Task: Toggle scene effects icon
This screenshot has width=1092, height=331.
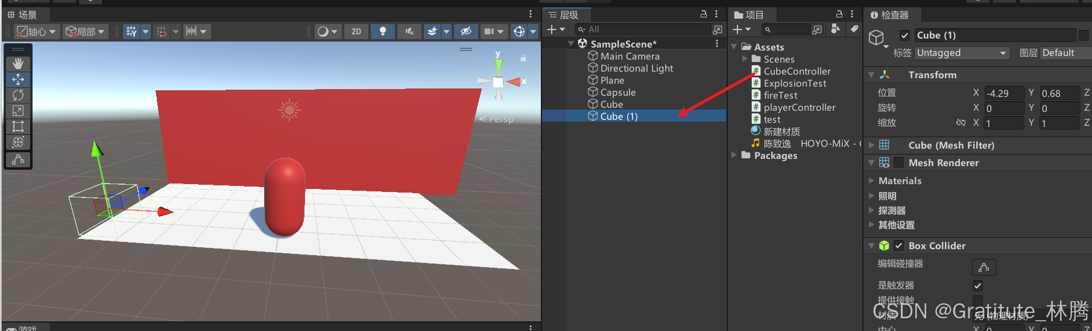Action: click(432, 31)
